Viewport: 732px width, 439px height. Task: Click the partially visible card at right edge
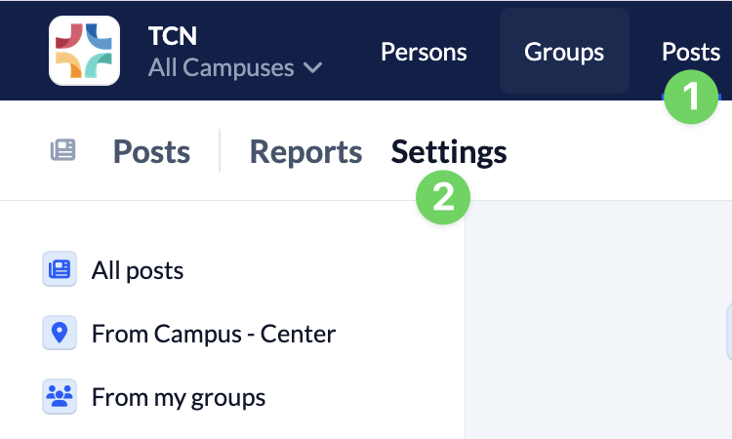728,332
